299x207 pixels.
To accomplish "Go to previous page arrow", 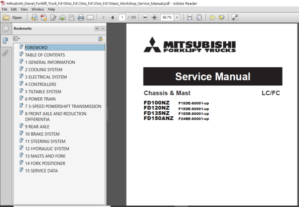I will pyautogui.click(x=103, y=17).
